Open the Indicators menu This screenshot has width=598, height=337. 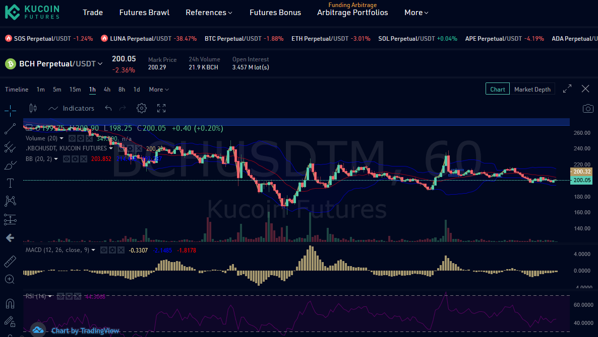coord(71,109)
